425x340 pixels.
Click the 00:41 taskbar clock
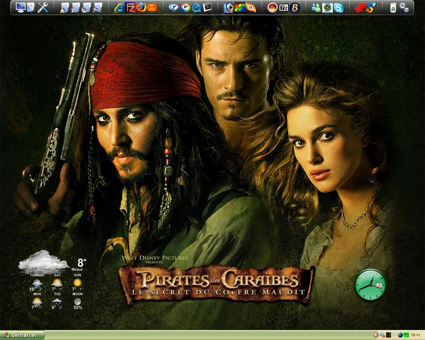tap(415, 335)
